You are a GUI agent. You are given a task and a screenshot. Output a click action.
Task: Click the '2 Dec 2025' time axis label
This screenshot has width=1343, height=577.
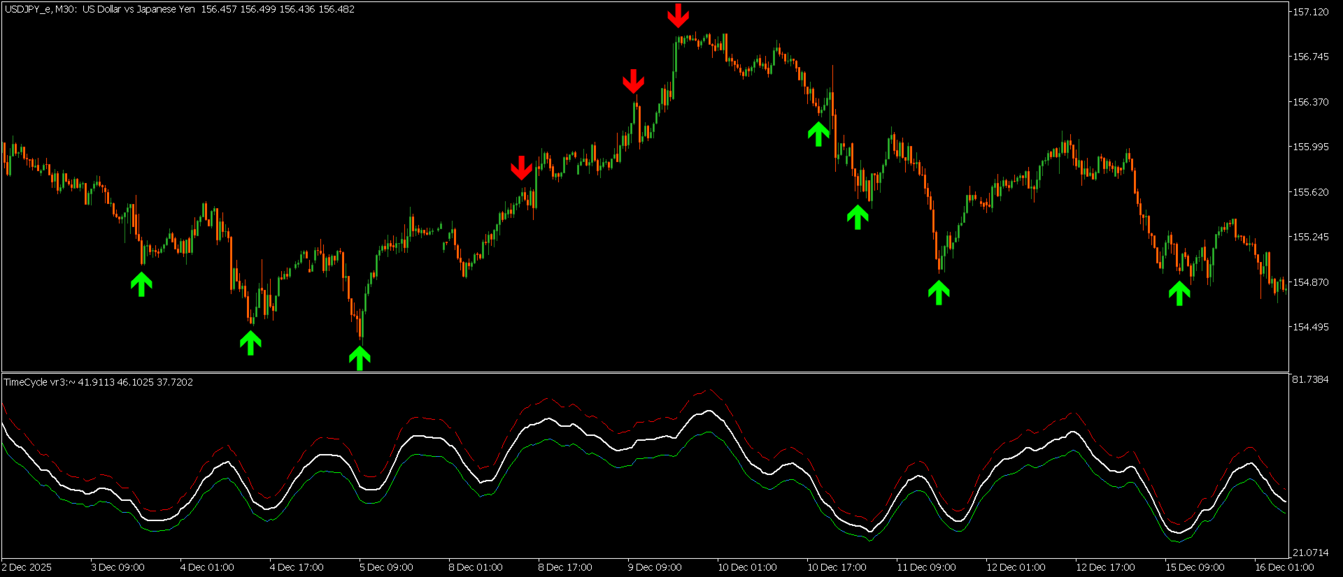(x=27, y=567)
